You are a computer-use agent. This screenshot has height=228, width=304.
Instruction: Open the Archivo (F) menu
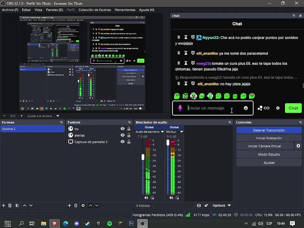10,10
